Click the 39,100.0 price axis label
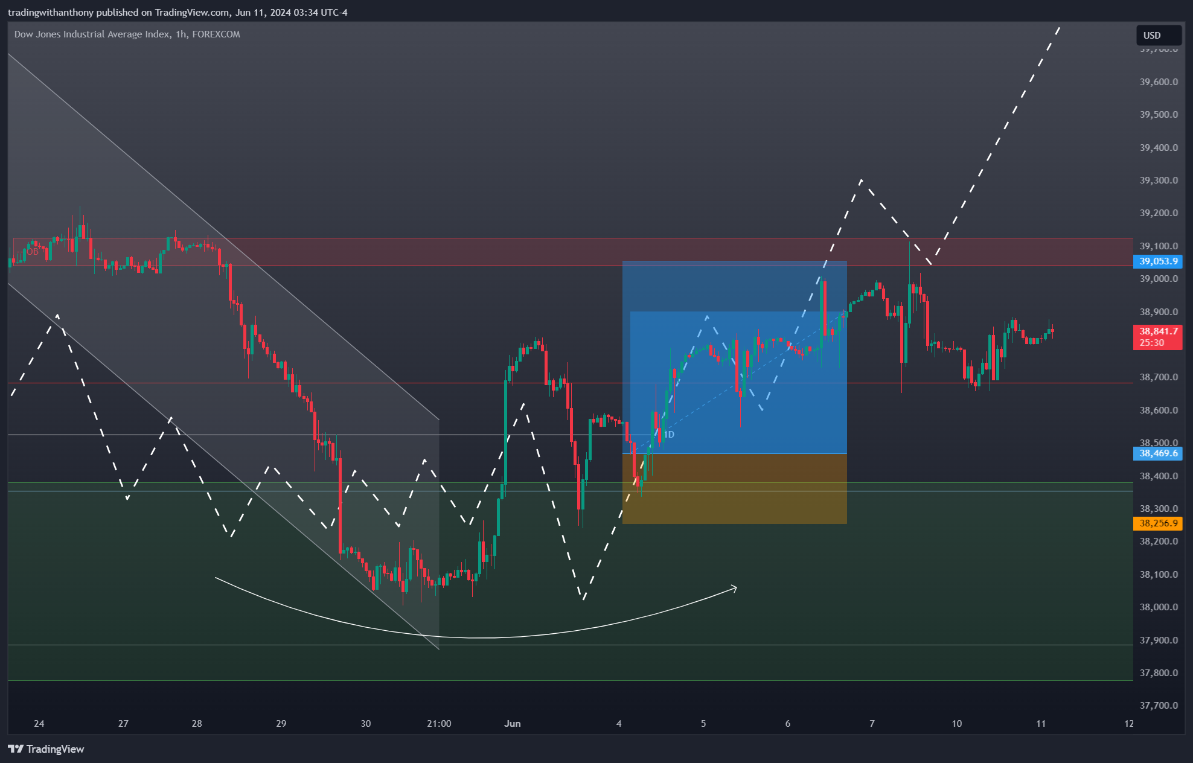The image size is (1193, 763). click(1159, 246)
